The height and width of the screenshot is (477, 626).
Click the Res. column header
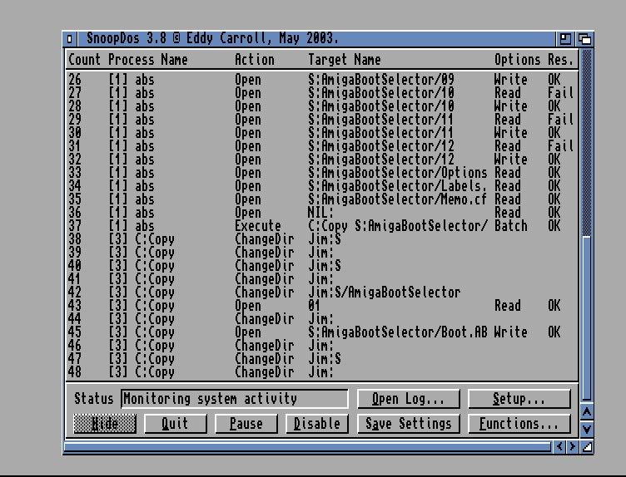tap(560, 60)
